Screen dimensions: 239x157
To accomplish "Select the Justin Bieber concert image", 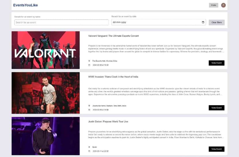I will point(46,136).
